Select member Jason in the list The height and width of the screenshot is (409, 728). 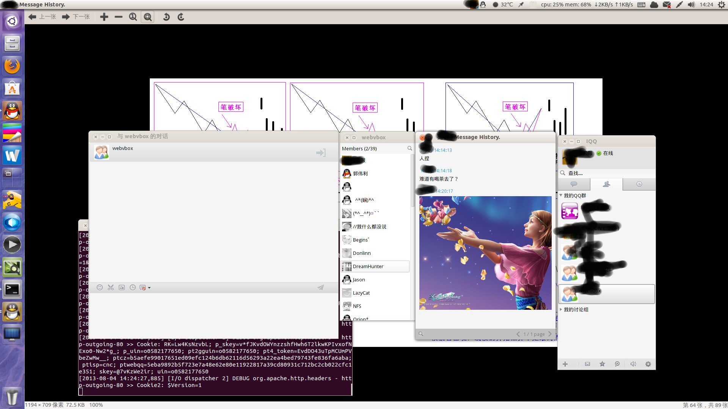(x=375, y=279)
